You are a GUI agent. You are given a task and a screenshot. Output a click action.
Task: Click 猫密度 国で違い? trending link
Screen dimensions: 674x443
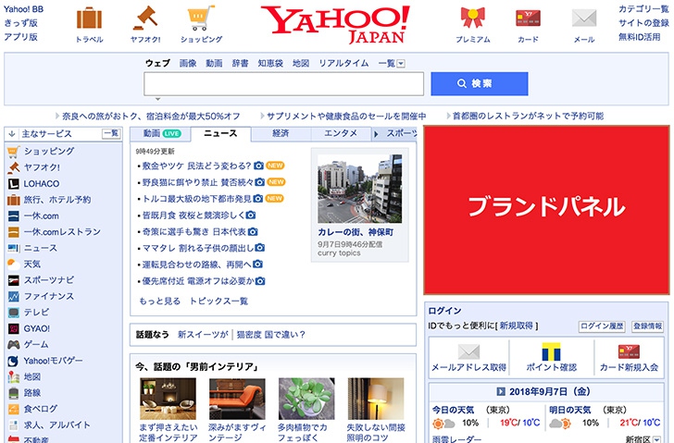coord(270,335)
